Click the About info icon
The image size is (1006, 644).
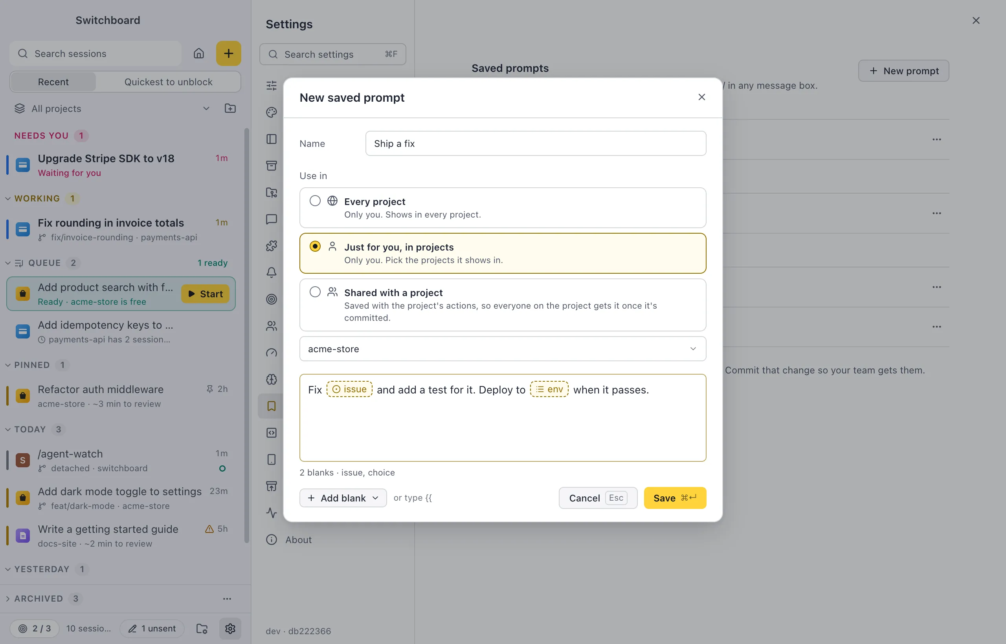pyautogui.click(x=272, y=540)
